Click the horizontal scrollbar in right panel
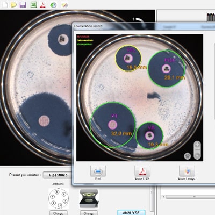The image size is (215, 215). [188, 197]
